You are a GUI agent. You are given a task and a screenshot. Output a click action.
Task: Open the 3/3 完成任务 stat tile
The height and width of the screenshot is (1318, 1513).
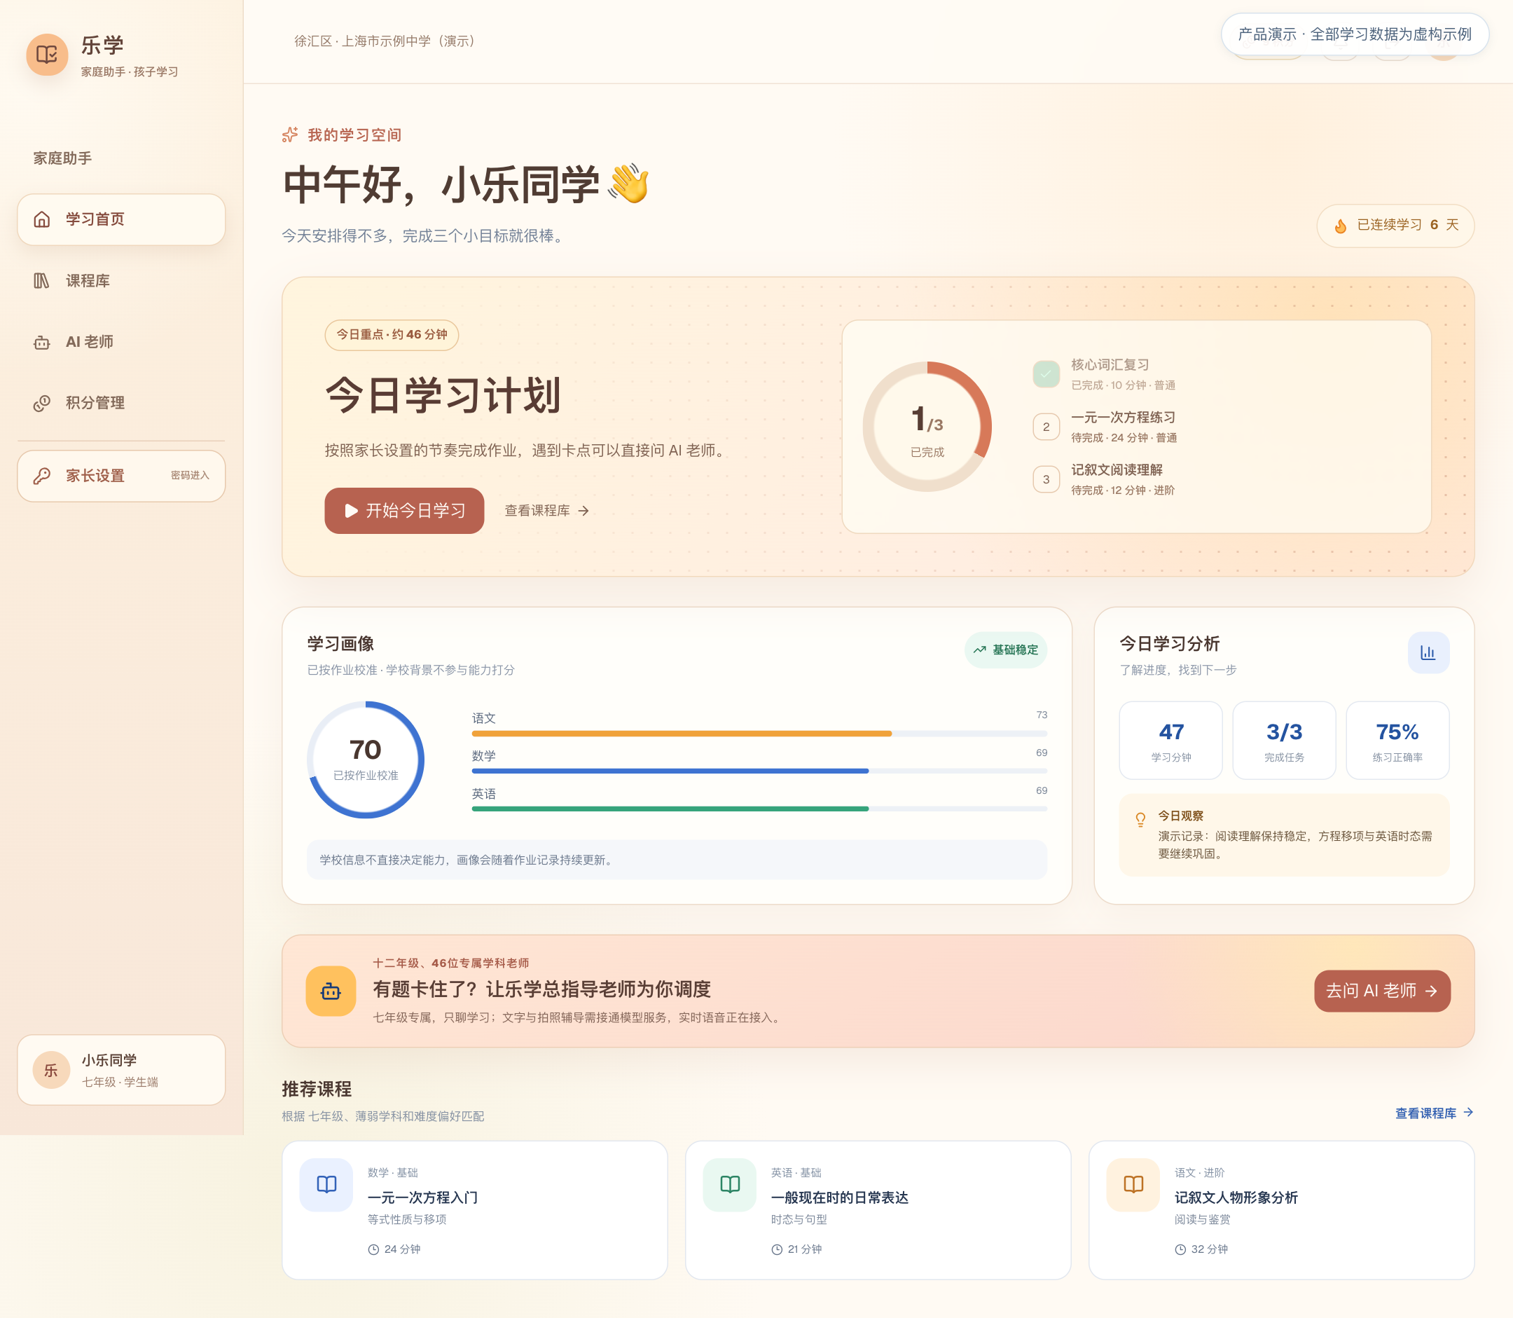coord(1285,740)
